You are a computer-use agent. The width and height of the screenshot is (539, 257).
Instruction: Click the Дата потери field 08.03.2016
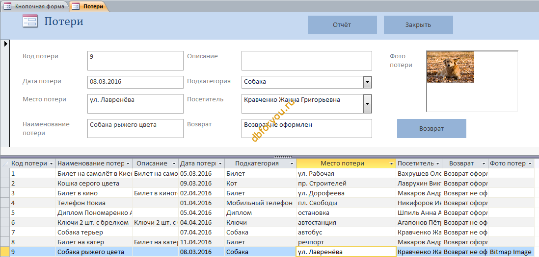click(135, 82)
